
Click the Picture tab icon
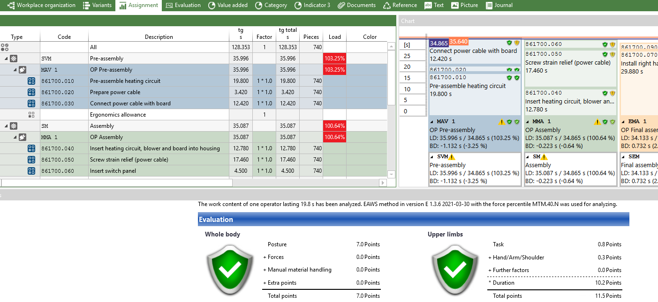454,6
